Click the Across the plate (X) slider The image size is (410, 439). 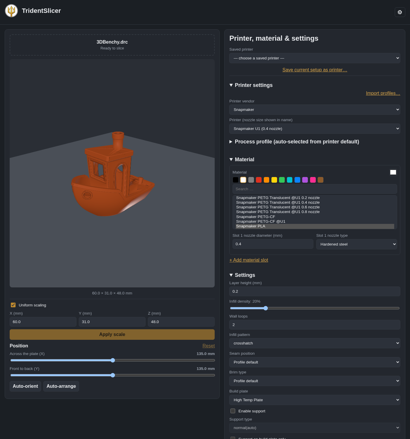coord(113,360)
